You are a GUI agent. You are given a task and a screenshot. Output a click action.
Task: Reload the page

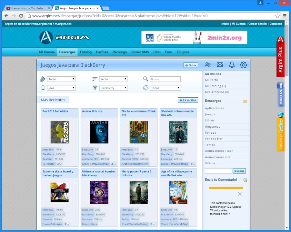pyautogui.click(x=21, y=16)
